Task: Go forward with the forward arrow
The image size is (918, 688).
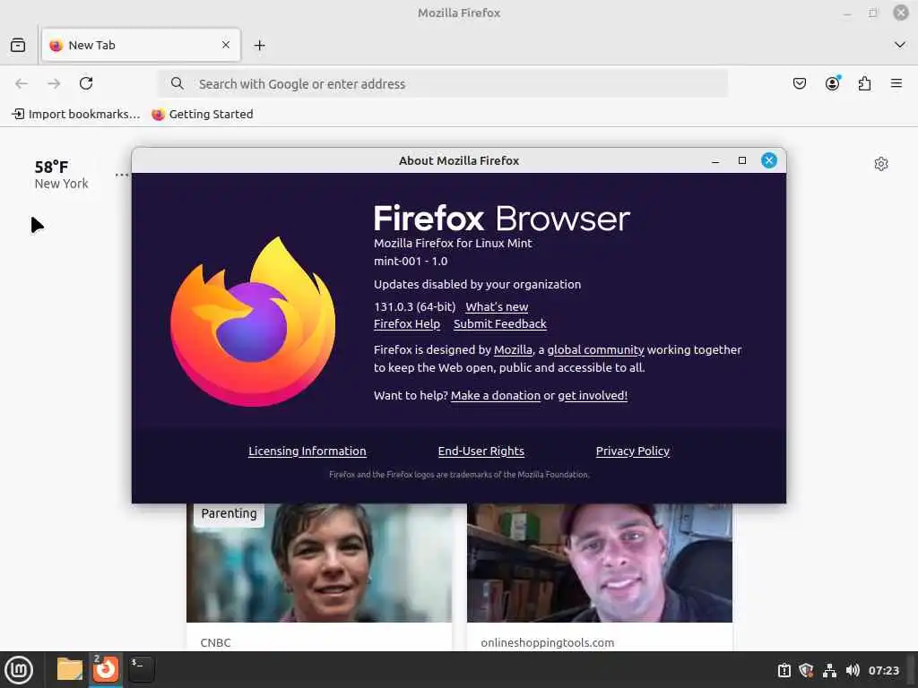Action: (54, 83)
